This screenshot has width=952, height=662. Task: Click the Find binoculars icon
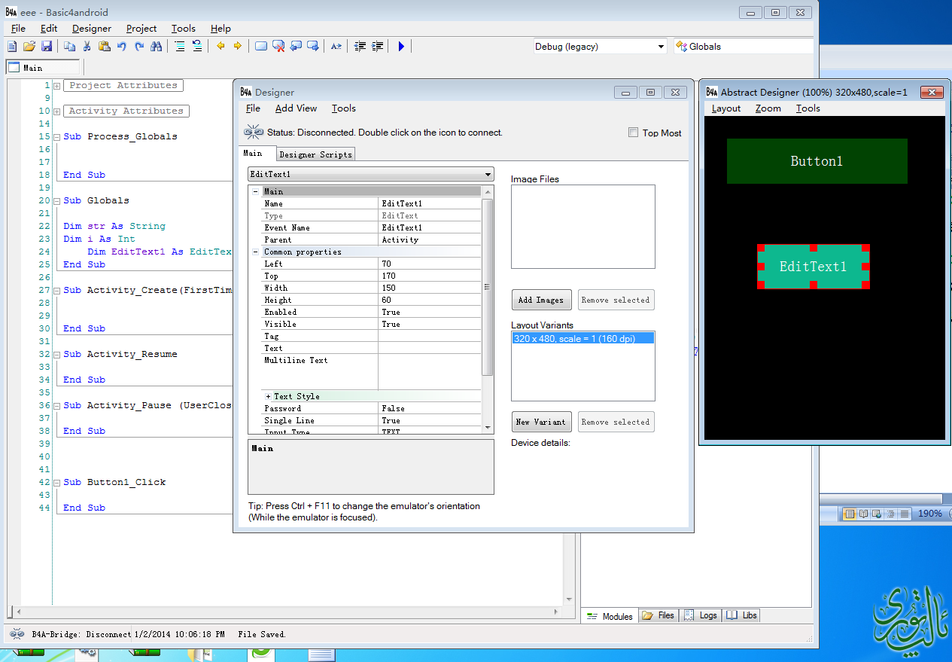pos(157,47)
